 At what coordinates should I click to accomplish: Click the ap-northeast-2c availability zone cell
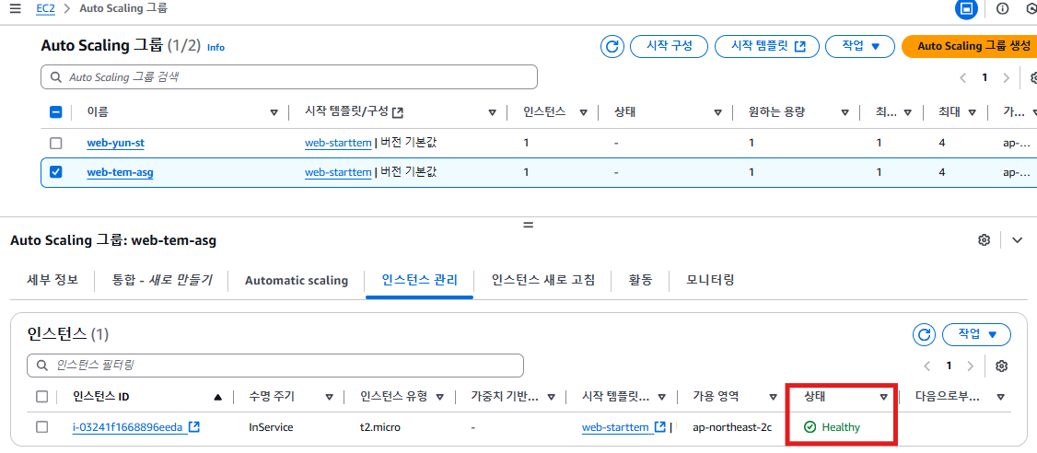pos(732,427)
